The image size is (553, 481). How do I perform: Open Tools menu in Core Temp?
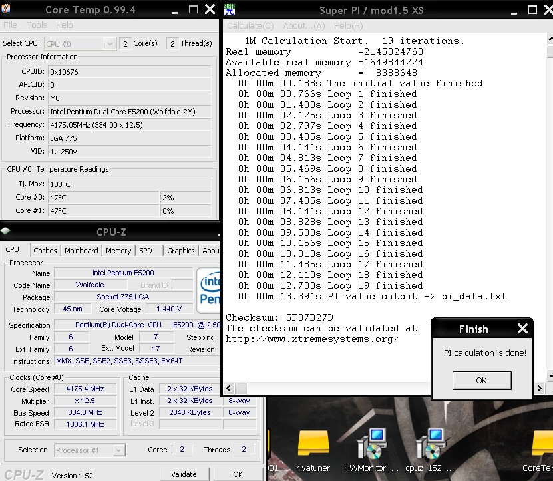(x=37, y=25)
